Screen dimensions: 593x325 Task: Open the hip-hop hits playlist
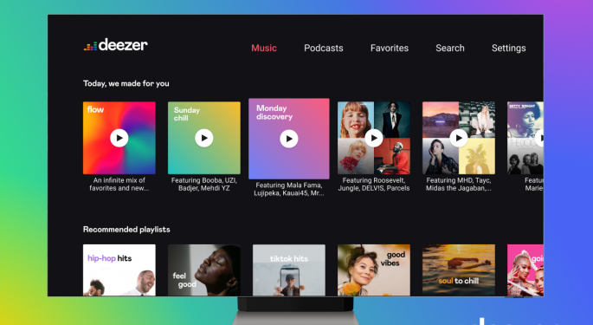click(119, 270)
